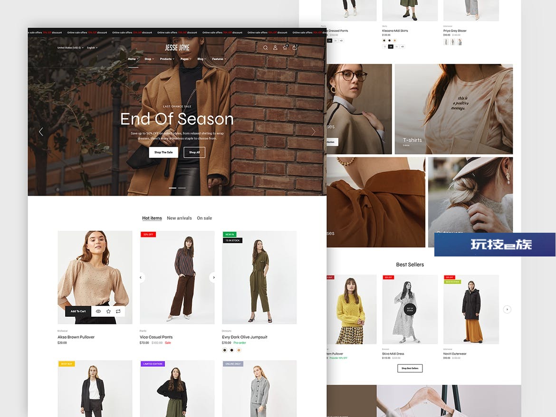Expand the Home menu
The height and width of the screenshot is (417, 556).
(x=133, y=59)
